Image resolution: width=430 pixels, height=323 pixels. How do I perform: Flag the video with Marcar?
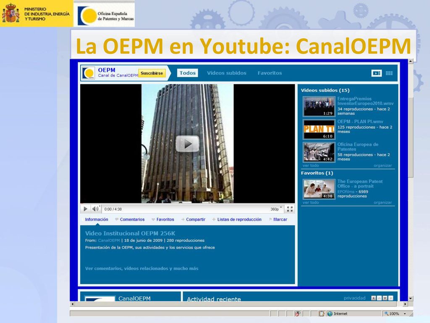pyautogui.click(x=280, y=220)
